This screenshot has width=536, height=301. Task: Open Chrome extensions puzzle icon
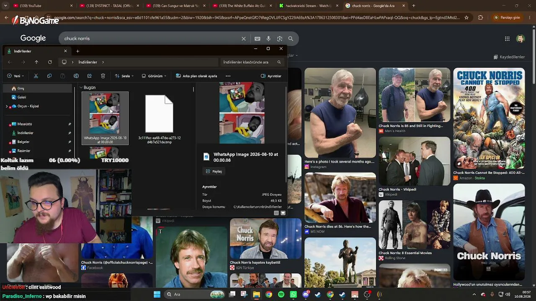coord(480,18)
